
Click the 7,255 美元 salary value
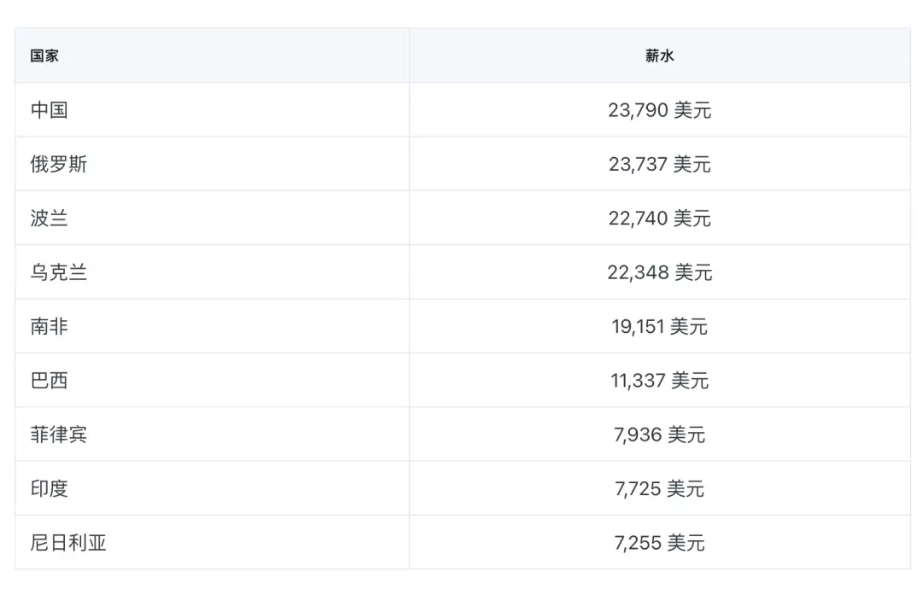[659, 543]
